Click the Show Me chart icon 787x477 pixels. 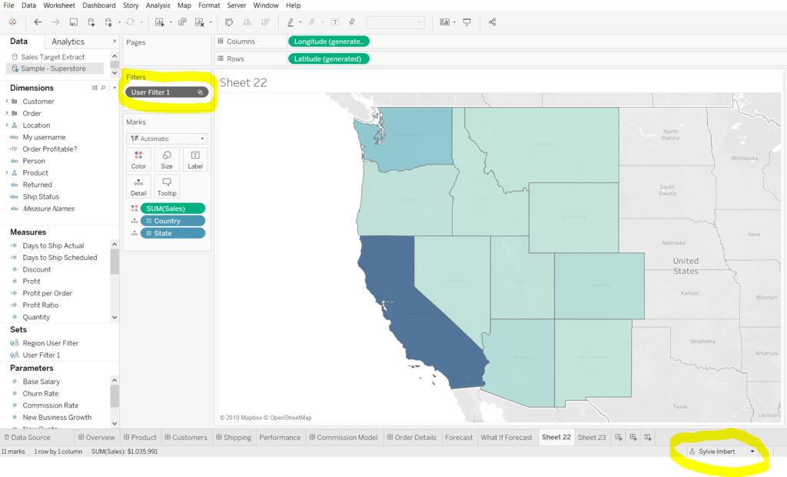444,22
